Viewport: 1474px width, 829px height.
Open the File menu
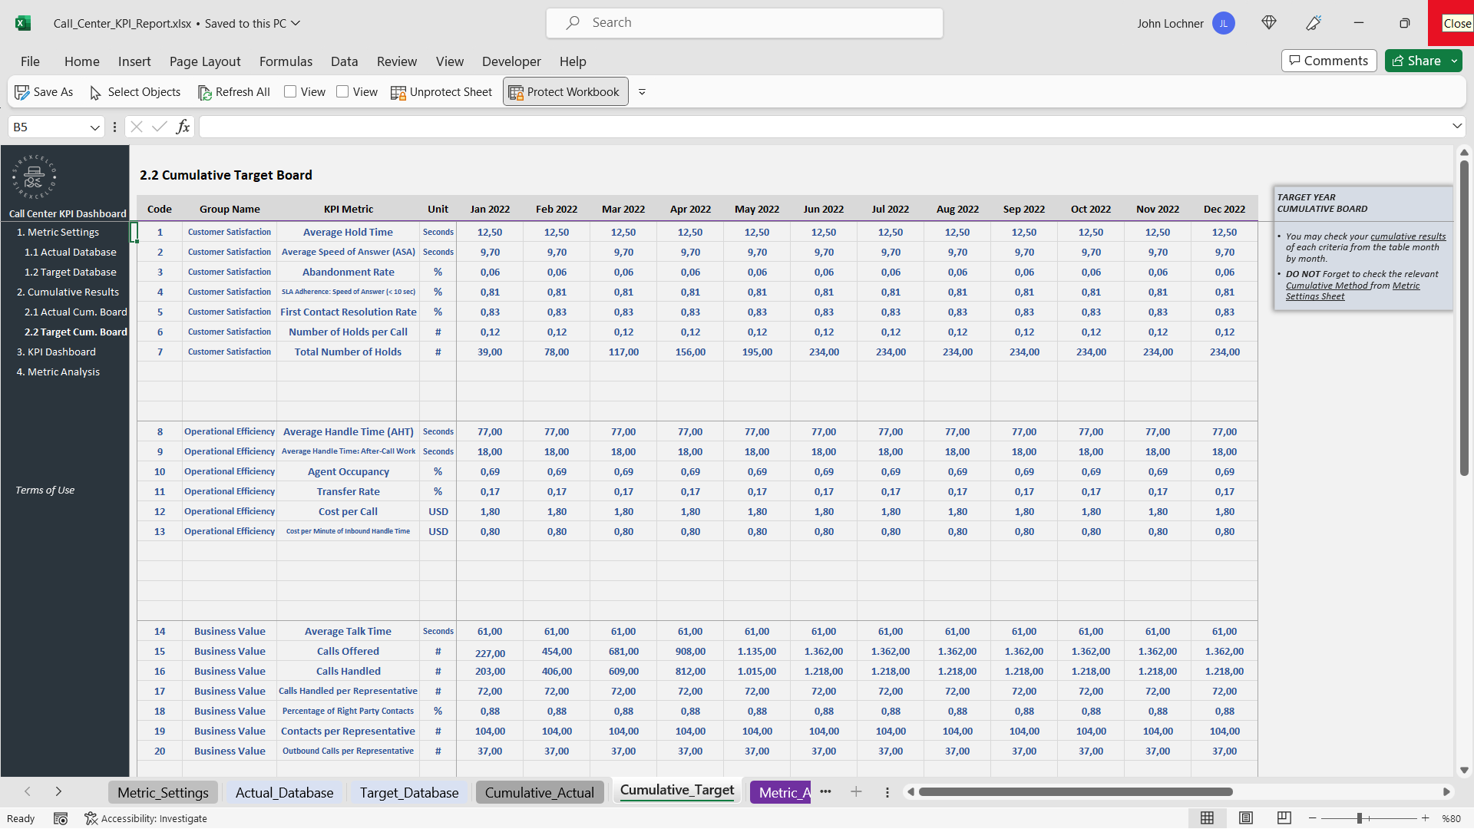click(x=30, y=61)
